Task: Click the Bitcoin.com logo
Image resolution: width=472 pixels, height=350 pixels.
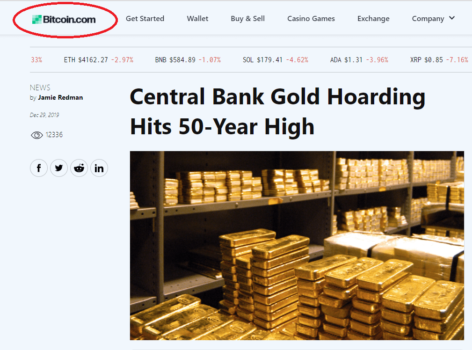Action: [x=64, y=19]
